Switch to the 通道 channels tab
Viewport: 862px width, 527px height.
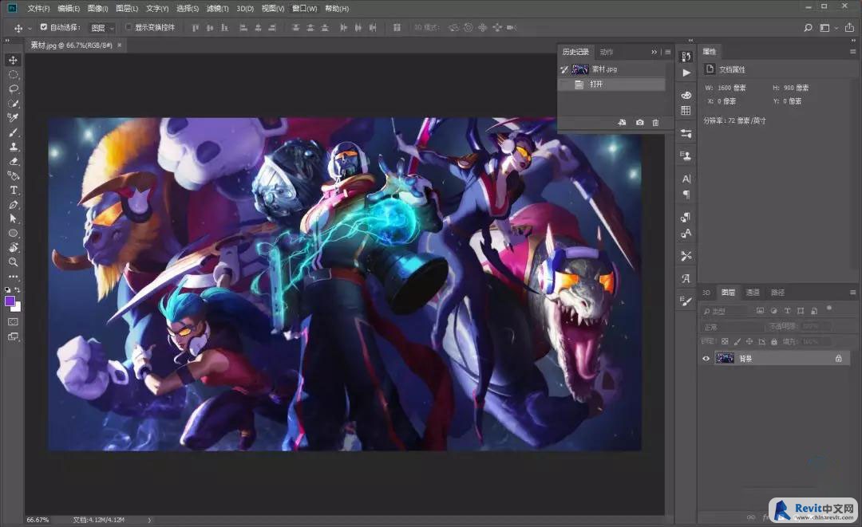click(753, 293)
